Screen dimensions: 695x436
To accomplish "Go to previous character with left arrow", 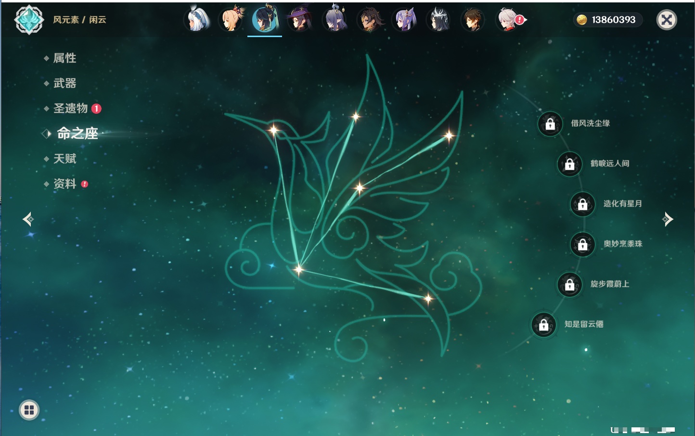I will click(x=28, y=219).
